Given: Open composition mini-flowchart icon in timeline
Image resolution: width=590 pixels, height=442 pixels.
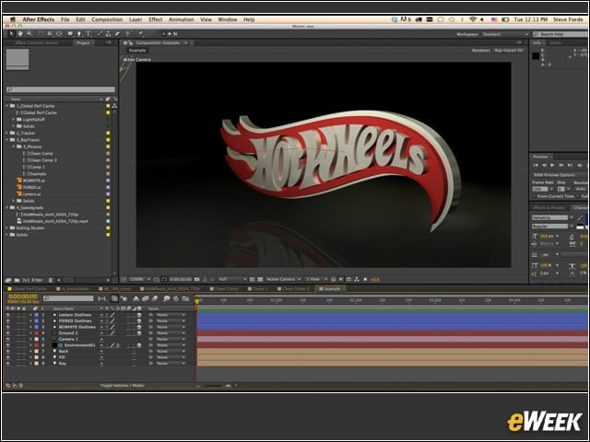Looking at the screenshot, I should [101, 298].
